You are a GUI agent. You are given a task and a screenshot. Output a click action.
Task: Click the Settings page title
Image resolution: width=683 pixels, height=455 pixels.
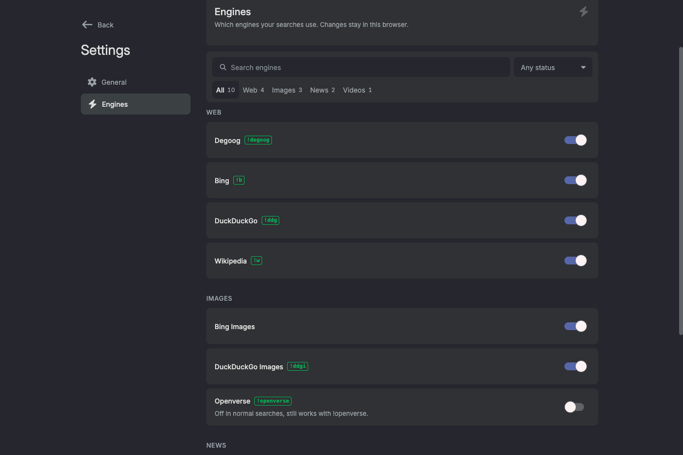point(105,50)
